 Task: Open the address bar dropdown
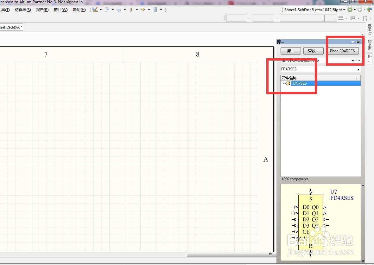click(x=344, y=10)
